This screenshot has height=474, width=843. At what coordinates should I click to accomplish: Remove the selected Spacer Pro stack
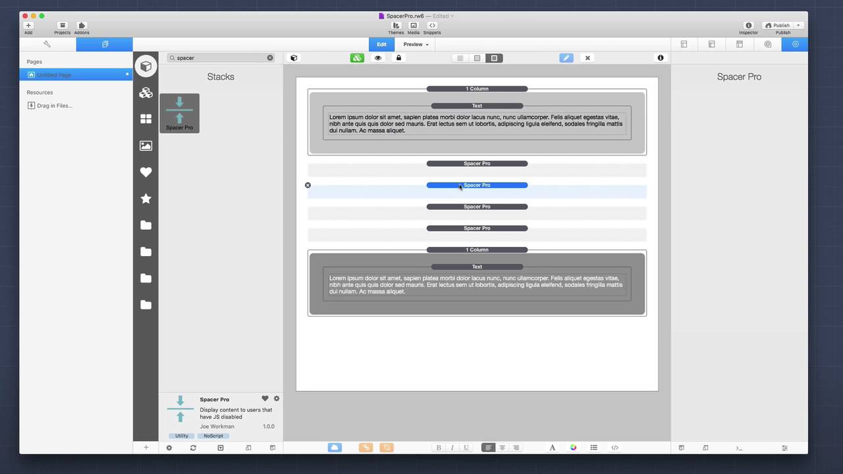pyautogui.click(x=308, y=185)
